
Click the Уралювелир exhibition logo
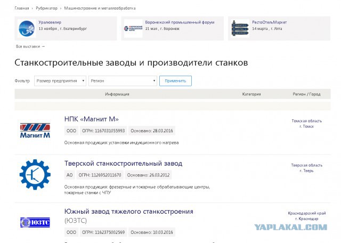pos(27,28)
